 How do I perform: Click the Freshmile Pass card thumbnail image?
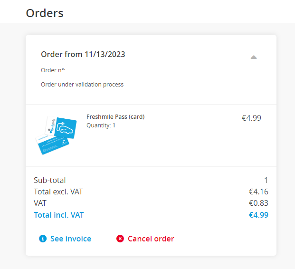[x=56, y=135]
